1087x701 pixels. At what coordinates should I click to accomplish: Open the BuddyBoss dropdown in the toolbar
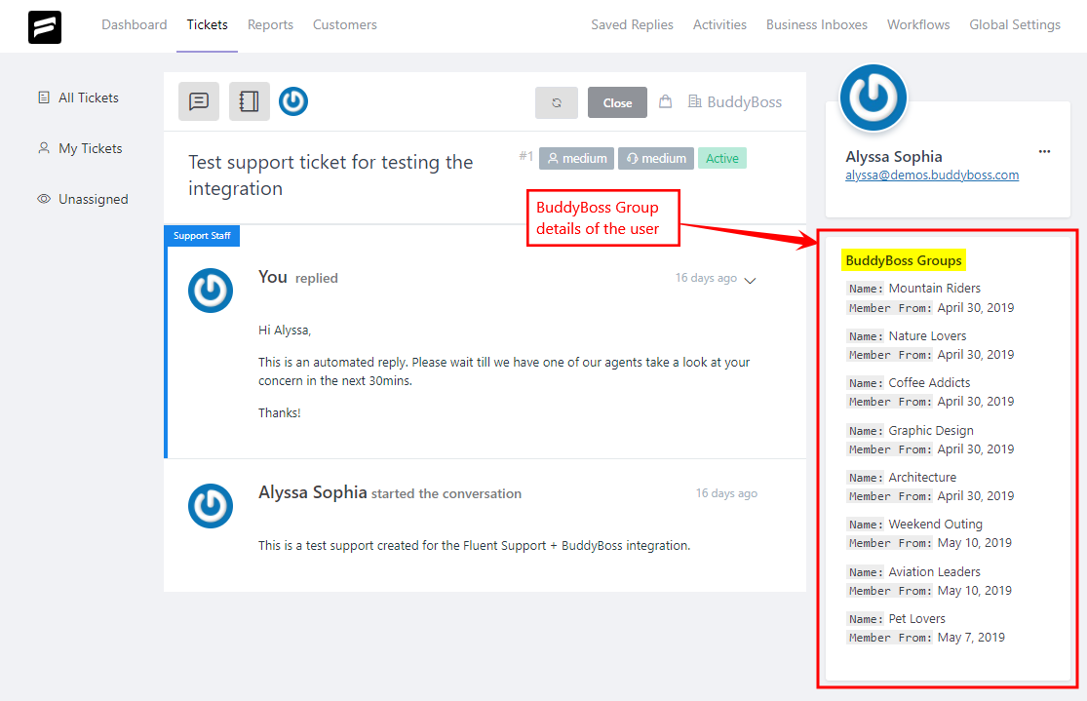735,101
